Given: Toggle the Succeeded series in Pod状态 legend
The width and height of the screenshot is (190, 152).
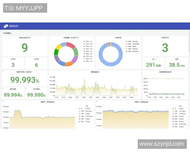Looking at the screenshot, I should [x=133, y=44].
